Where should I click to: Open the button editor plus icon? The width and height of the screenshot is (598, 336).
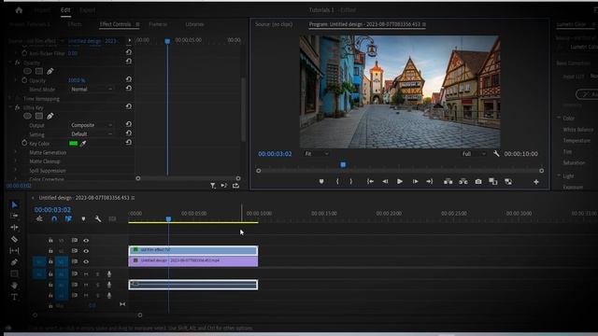tap(535, 182)
